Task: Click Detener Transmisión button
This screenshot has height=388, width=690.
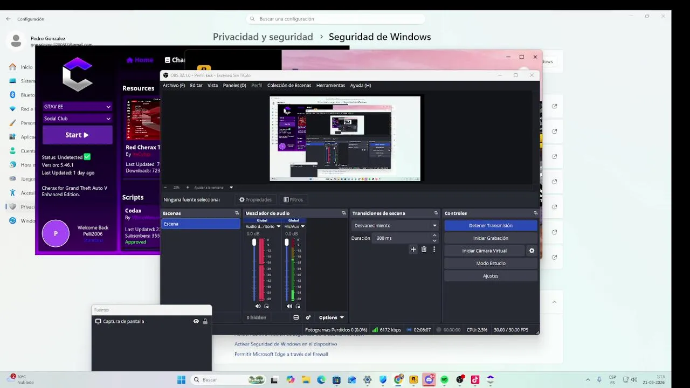Action: click(491, 225)
